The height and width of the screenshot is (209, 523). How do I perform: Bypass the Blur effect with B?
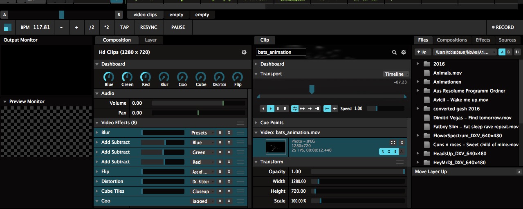pos(220,133)
